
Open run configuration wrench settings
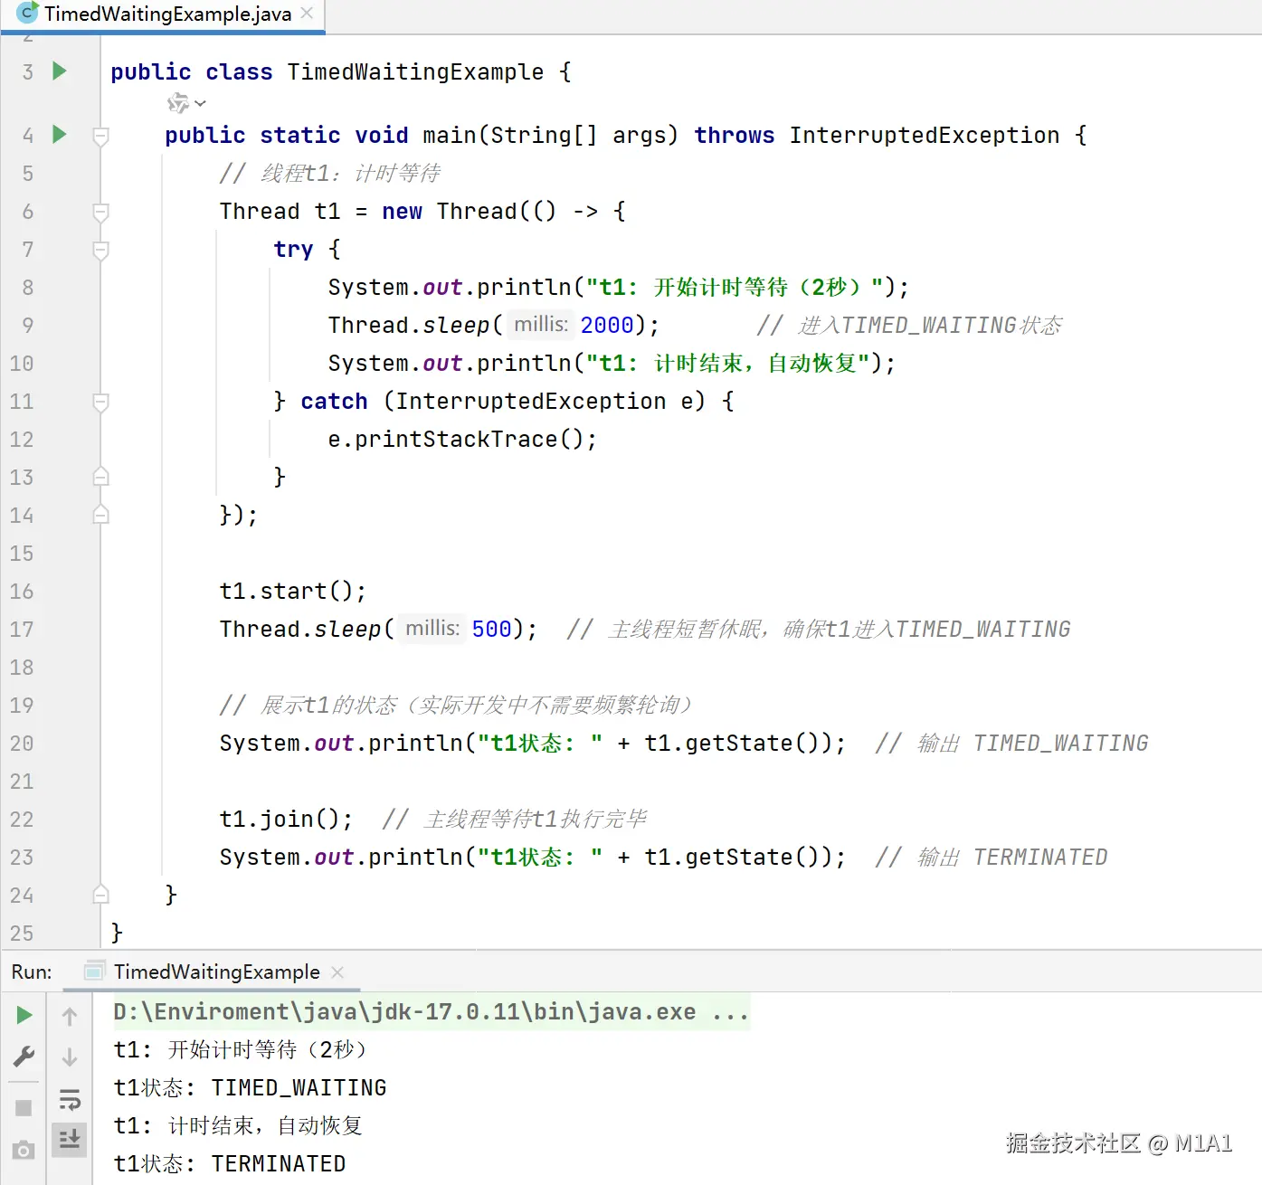24,1057
